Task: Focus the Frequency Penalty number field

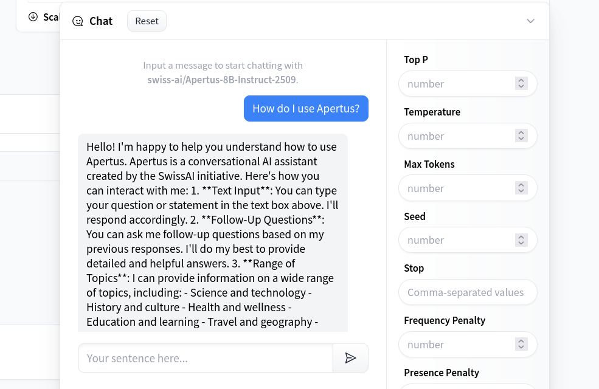Action: tap(468, 345)
